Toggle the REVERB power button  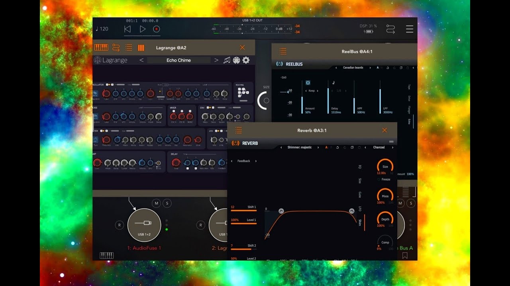[x=235, y=143]
